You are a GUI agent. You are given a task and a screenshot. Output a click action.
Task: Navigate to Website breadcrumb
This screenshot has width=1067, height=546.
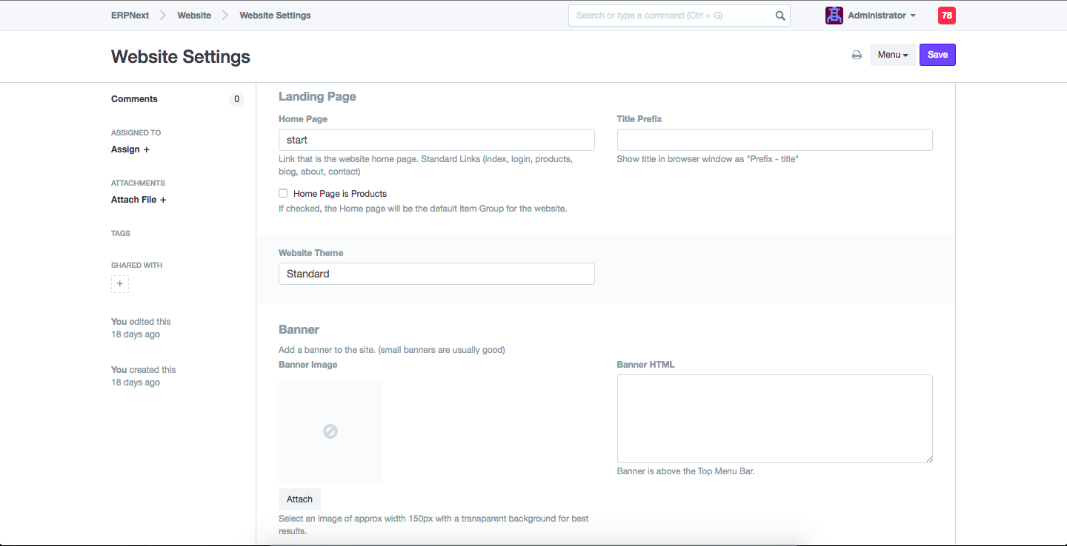click(x=194, y=16)
